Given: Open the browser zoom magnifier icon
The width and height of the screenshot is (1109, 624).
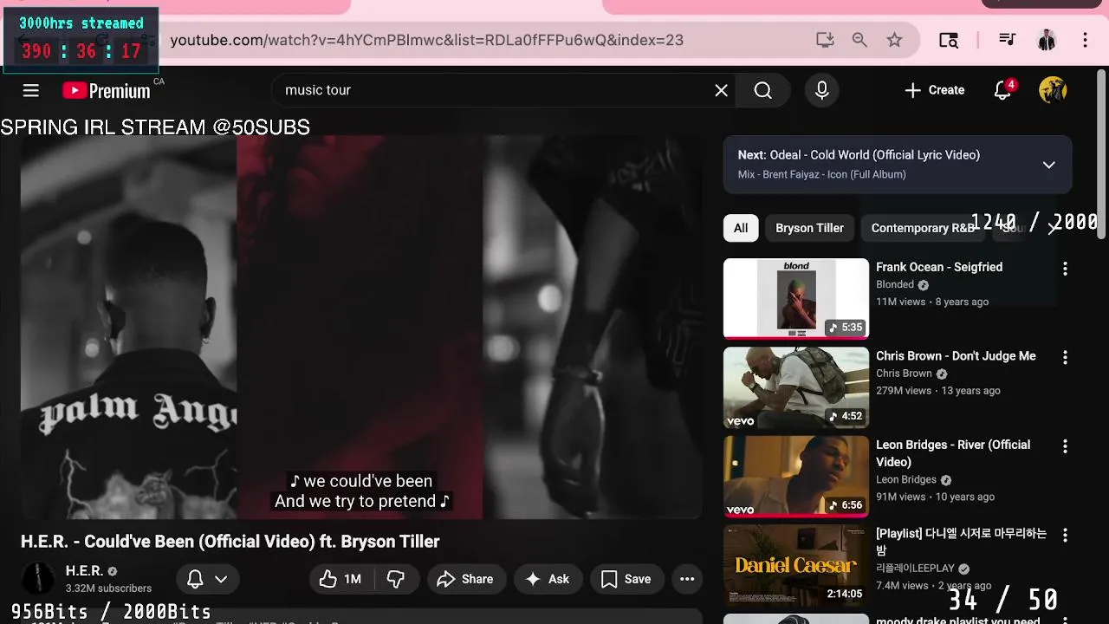Looking at the screenshot, I should pyautogui.click(x=859, y=40).
